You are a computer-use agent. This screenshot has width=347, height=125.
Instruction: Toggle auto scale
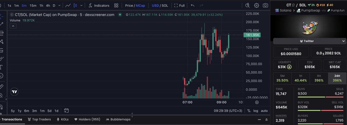(264, 111)
